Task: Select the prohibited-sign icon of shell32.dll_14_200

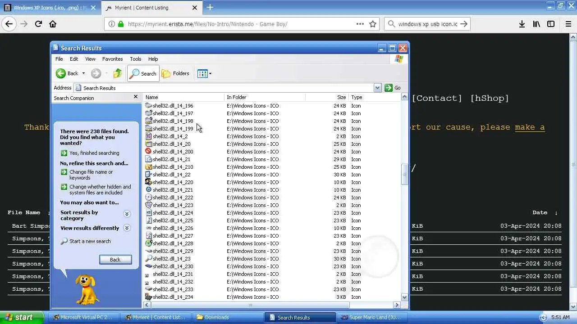Action: point(149,152)
